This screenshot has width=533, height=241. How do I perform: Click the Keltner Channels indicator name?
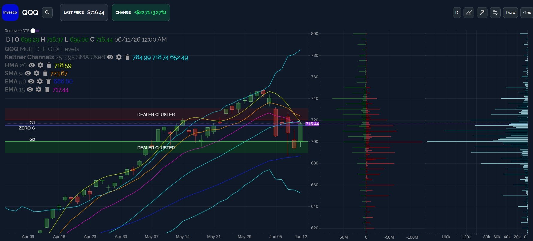(29, 57)
